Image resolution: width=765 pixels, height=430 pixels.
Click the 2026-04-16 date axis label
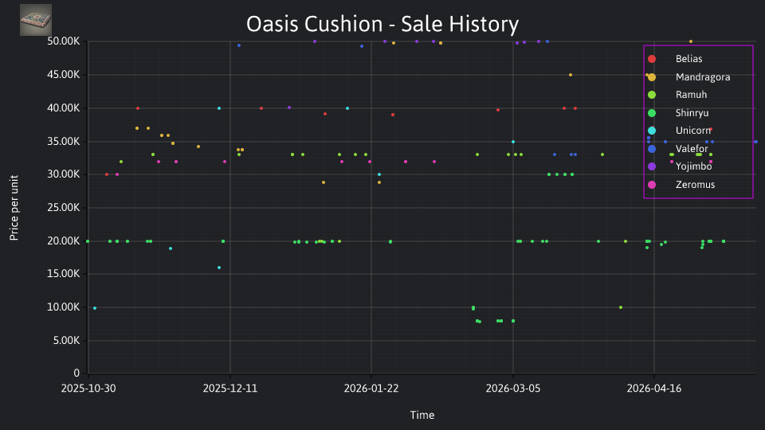(x=654, y=389)
